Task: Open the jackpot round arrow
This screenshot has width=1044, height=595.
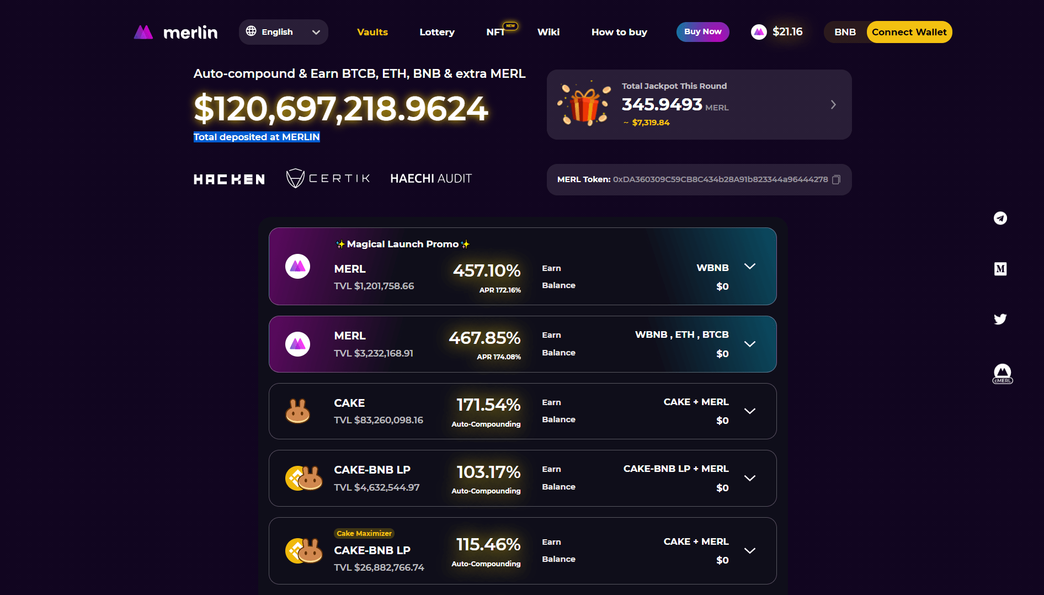Action: pyautogui.click(x=833, y=104)
